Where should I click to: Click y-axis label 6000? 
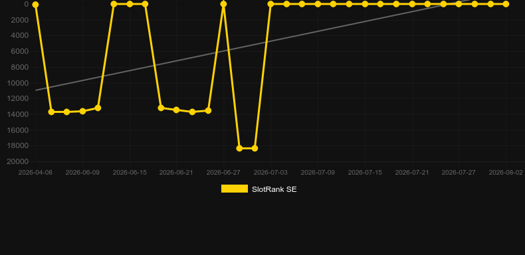point(20,52)
